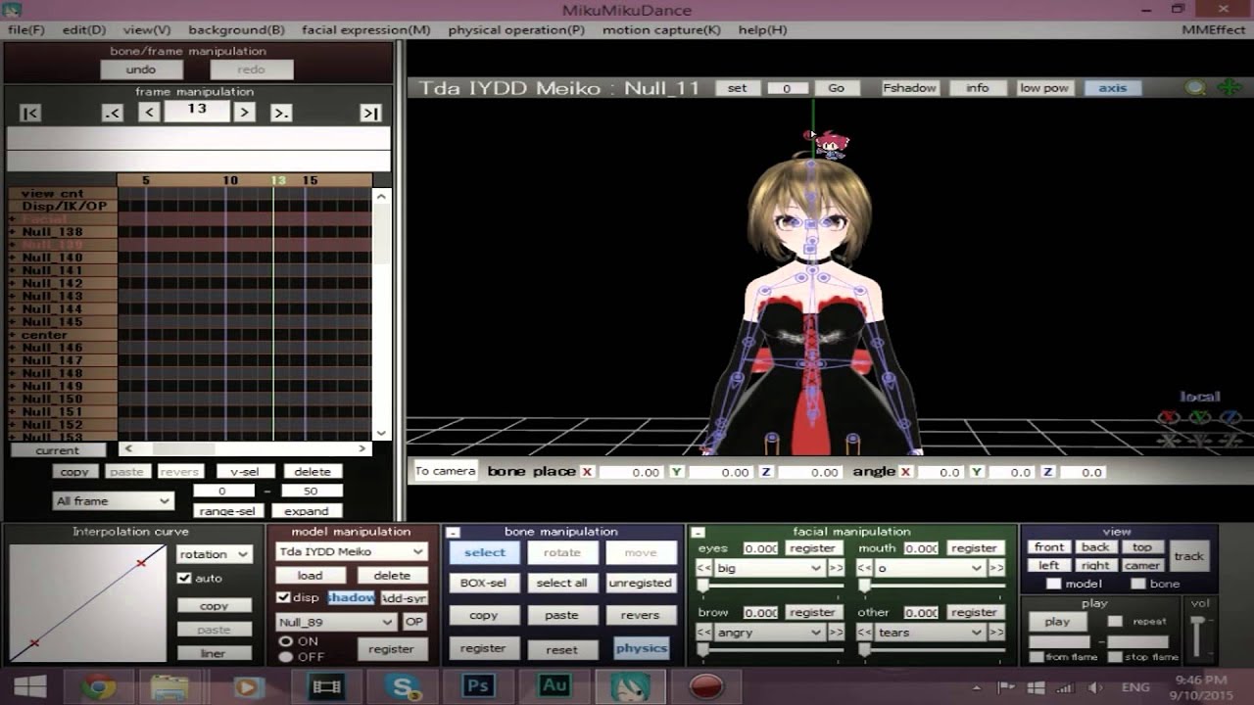Open Photoshop from the taskbar

tap(478, 687)
